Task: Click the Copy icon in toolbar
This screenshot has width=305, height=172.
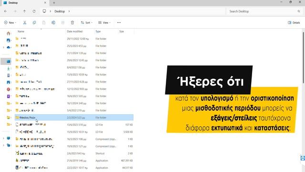Action: (x=34, y=22)
